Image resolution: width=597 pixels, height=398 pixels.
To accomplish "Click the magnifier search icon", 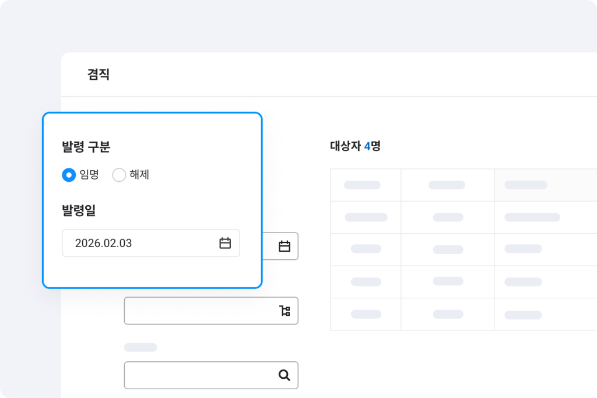I will tap(285, 375).
